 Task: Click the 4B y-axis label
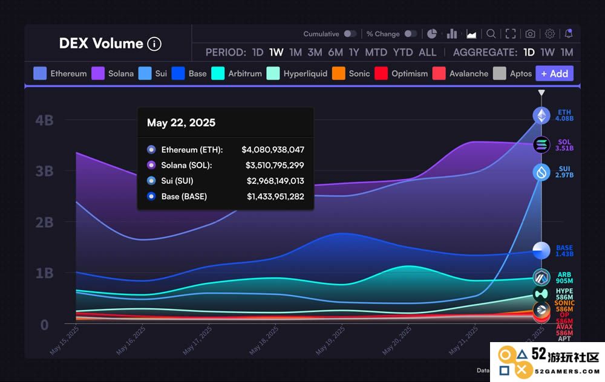click(x=44, y=120)
